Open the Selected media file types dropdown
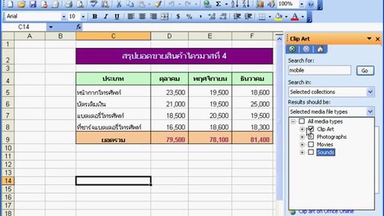This screenshot has width=384, height=216. [370, 112]
